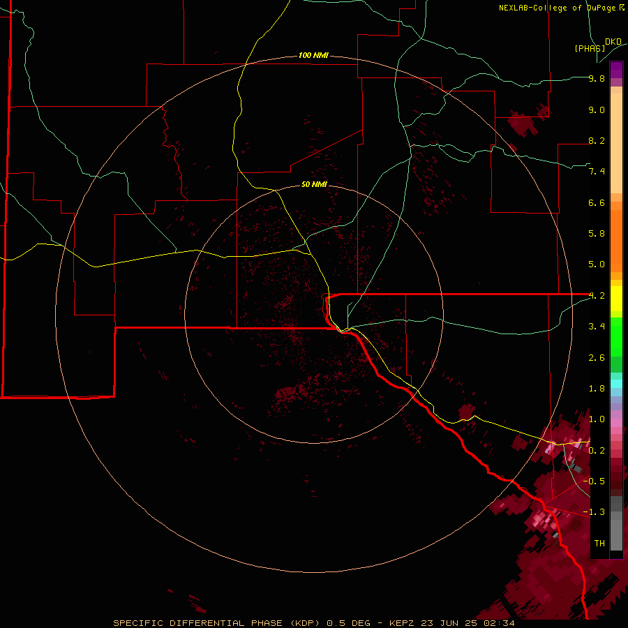Screen dimensions: 628x628
Task: Click the cyan segment of the color bar
Action: click(x=616, y=383)
